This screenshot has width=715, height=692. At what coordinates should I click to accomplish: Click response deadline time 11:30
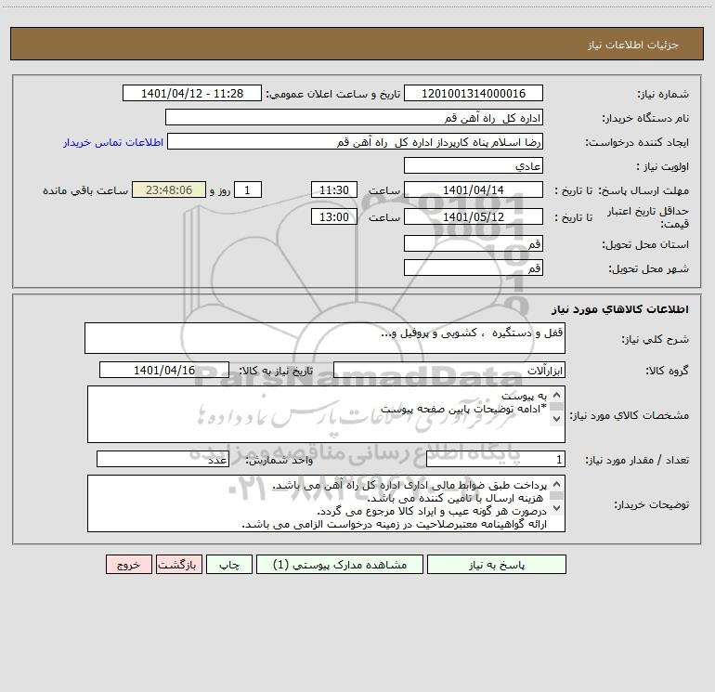(x=333, y=189)
